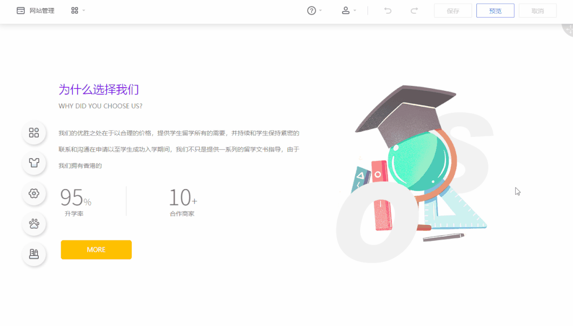
Task: Click the yellow MORE button
Action: (96, 250)
